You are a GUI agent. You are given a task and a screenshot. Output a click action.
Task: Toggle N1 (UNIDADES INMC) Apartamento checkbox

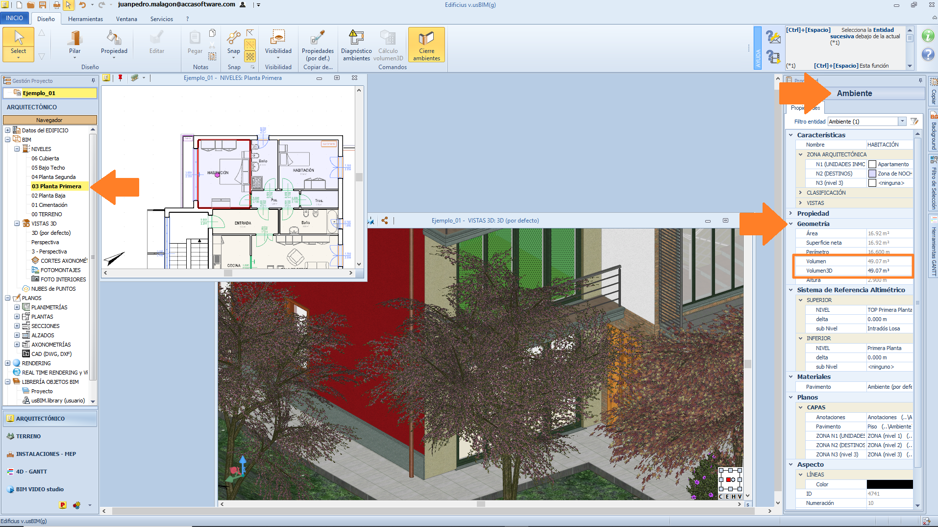(x=872, y=164)
